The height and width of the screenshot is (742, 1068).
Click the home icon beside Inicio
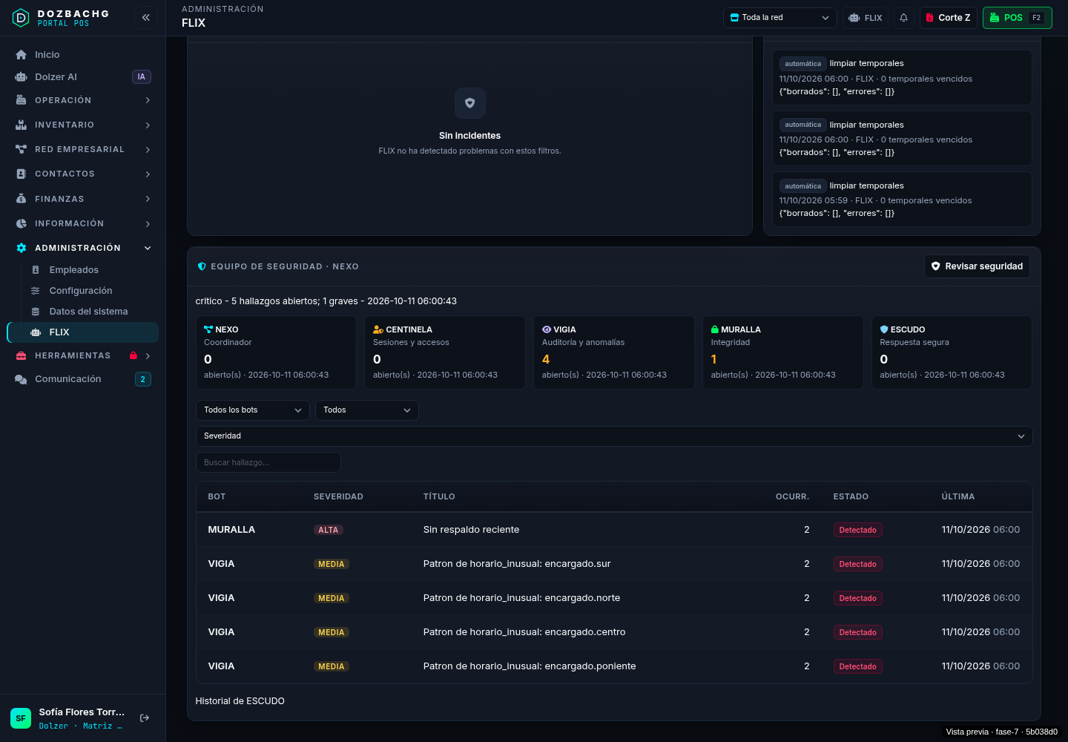[21, 55]
